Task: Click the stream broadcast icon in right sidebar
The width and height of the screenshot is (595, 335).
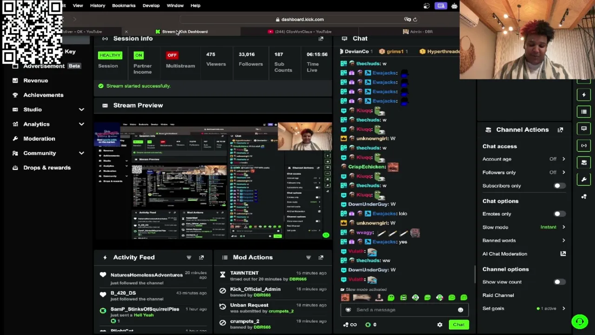Action: click(584, 145)
